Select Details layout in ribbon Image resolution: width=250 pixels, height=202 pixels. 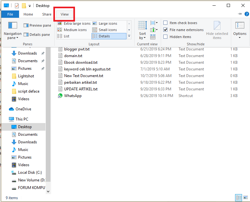pos(109,36)
